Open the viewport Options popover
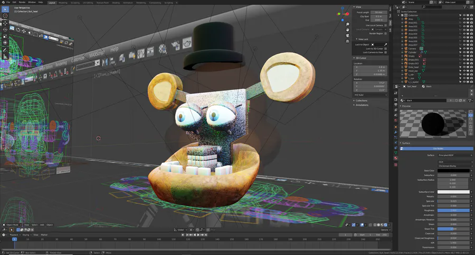 [x=384, y=230]
